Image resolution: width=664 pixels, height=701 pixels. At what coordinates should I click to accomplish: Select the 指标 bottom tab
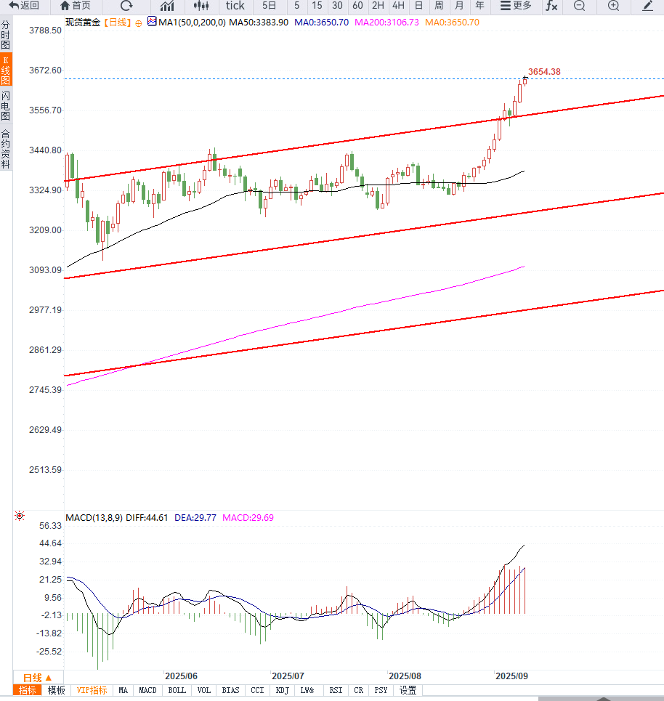coord(28,690)
